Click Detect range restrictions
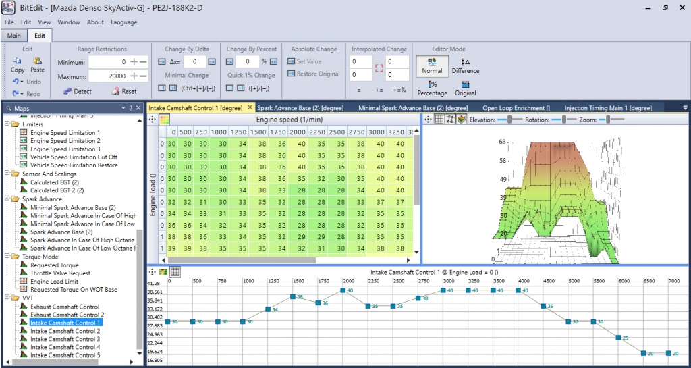This screenshot has width=691, height=368. [77, 91]
